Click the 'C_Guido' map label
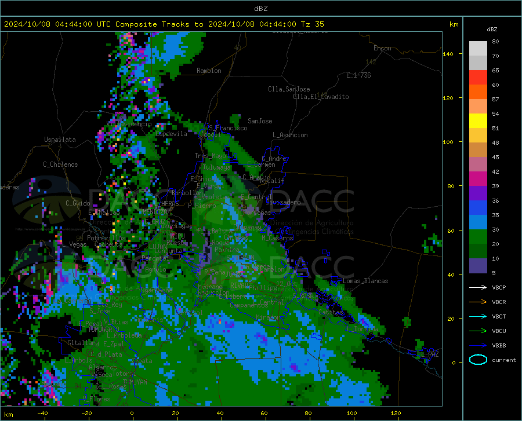The width and height of the screenshot is (522, 421). point(78,203)
